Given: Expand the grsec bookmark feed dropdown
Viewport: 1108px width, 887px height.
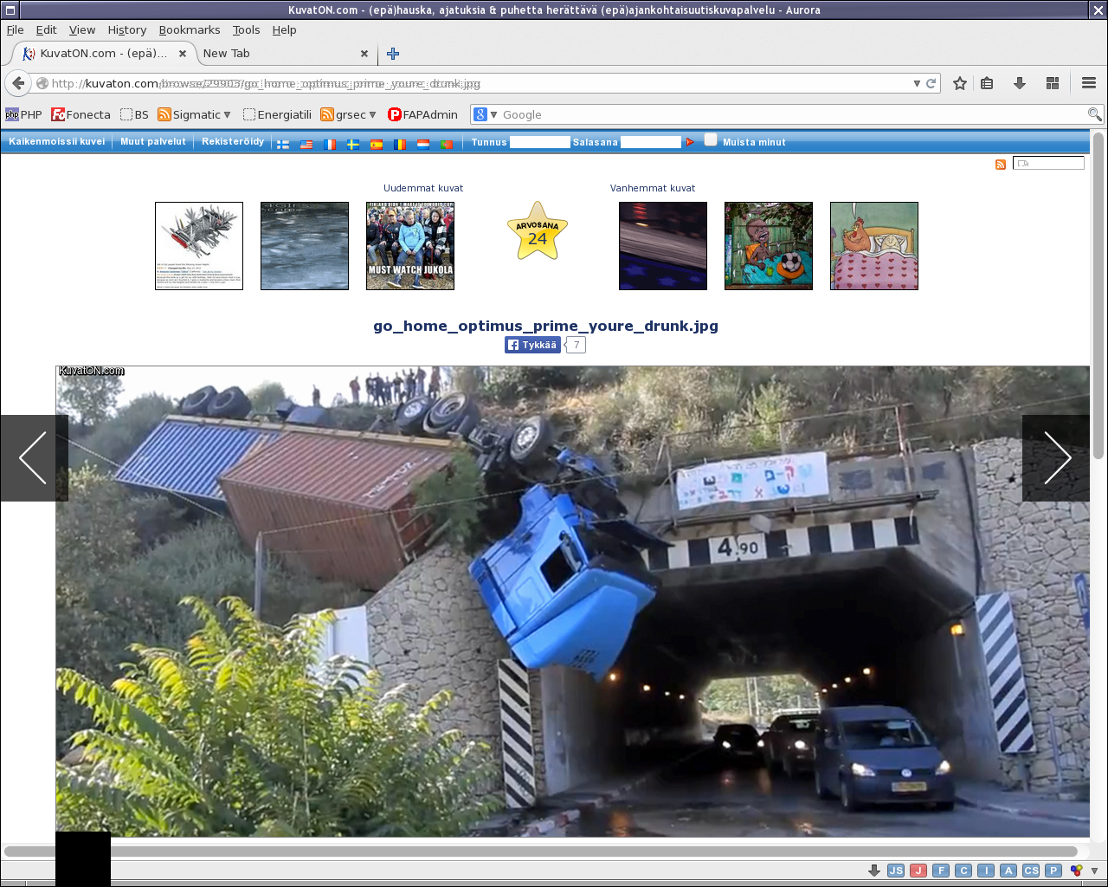Looking at the screenshot, I should click(372, 114).
